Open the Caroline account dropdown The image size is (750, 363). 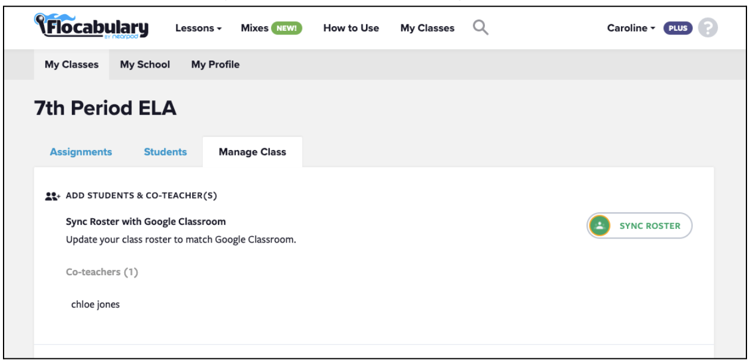tap(631, 28)
